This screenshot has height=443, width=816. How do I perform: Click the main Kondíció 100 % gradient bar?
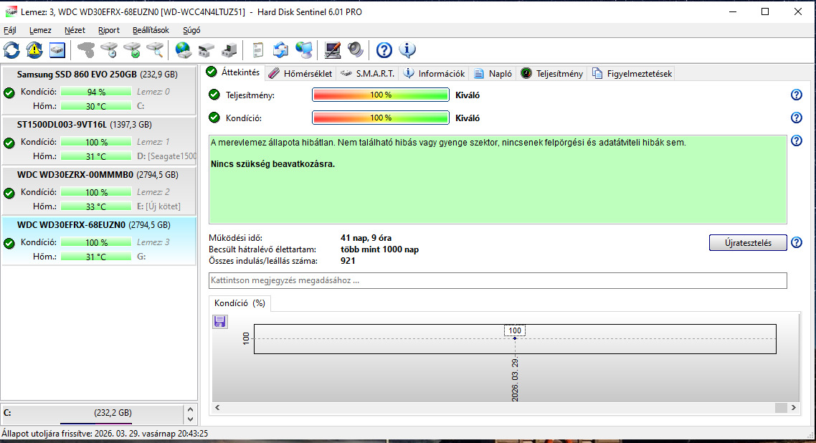(x=381, y=118)
